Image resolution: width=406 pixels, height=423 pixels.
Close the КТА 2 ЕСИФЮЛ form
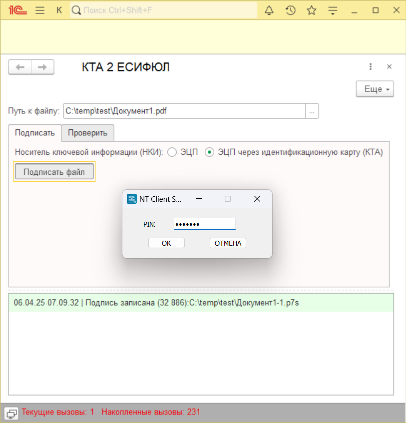[389, 66]
